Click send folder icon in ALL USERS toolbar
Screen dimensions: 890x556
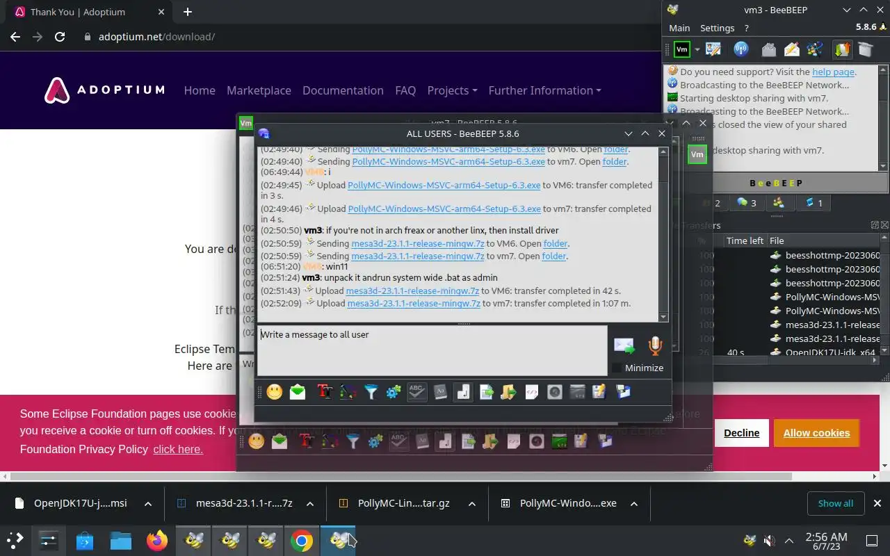point(508,392)
